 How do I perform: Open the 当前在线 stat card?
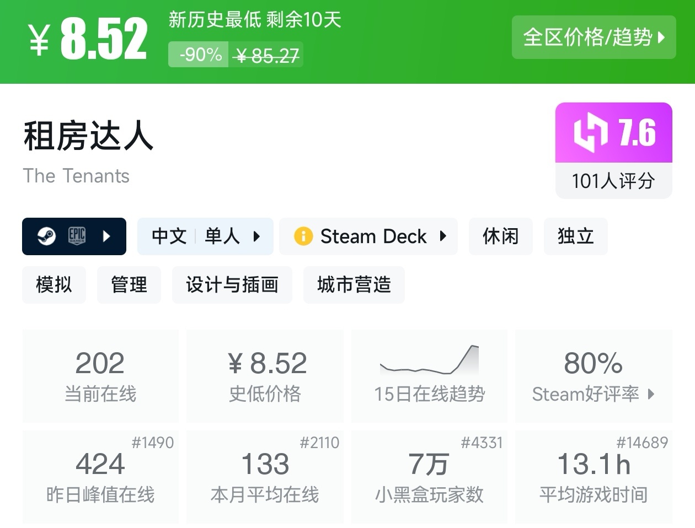pyautogui.click(x=100, y=376)
